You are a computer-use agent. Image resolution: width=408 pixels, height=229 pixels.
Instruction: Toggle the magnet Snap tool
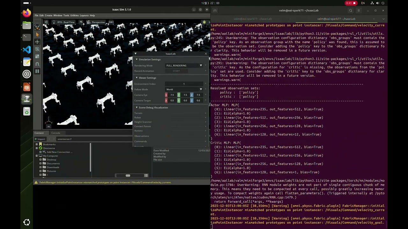pos(37,64)
